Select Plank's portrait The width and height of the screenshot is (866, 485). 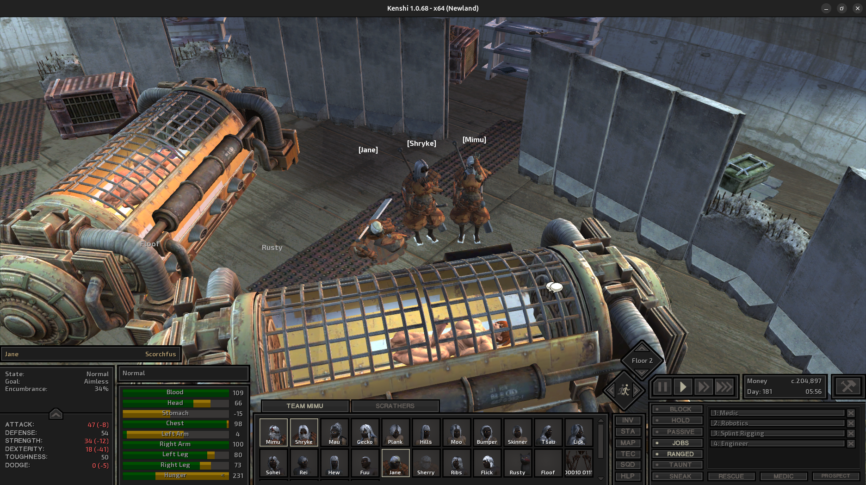395,432
